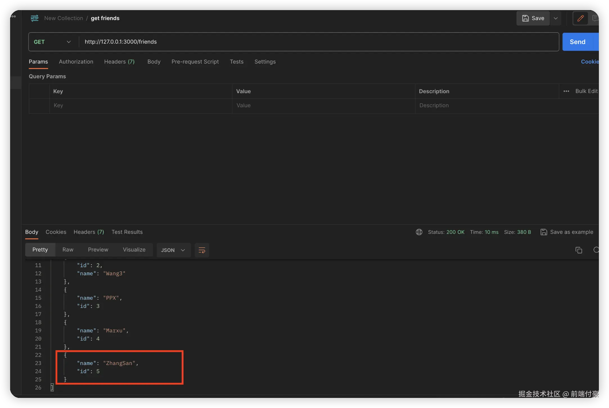Click the search icon in response
This screenshot has height=408, width=609.
tap(596, 250)
